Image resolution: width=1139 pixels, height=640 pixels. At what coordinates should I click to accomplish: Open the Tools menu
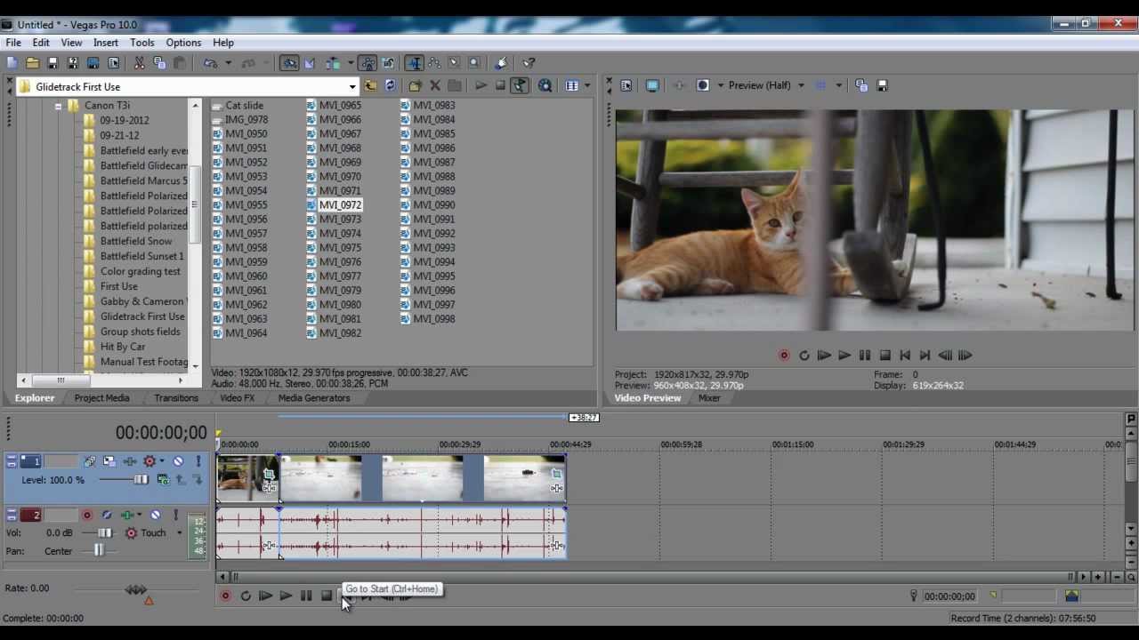click(141, 43)
